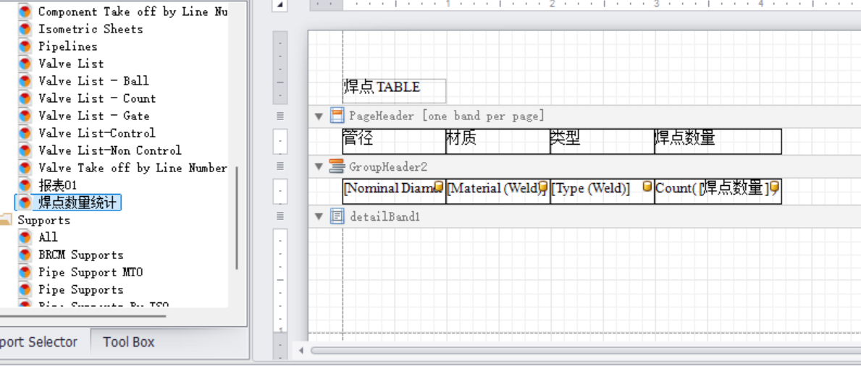The image size is (861, 366).
Task: Select the Count(焊点数量) field cell
Action: pos(718,191)
